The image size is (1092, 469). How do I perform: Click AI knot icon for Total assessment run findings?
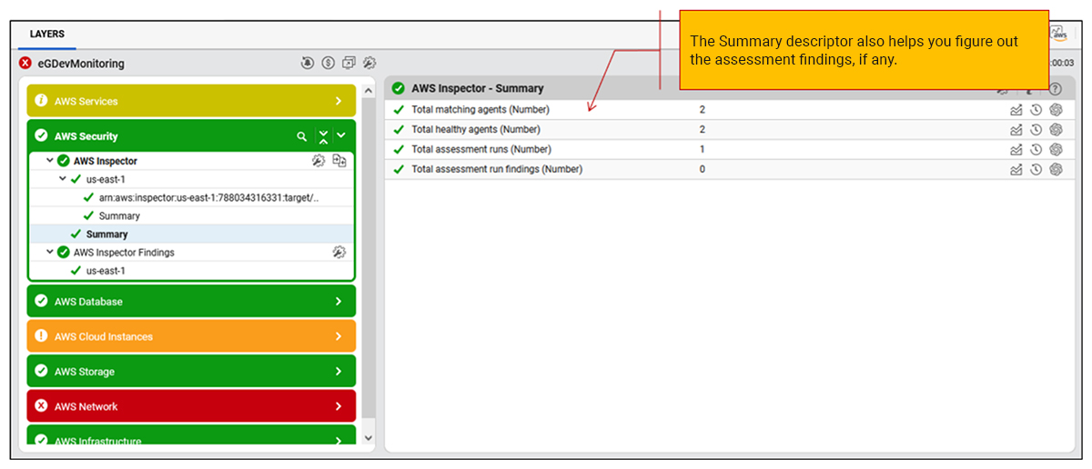coord(1056,169)
